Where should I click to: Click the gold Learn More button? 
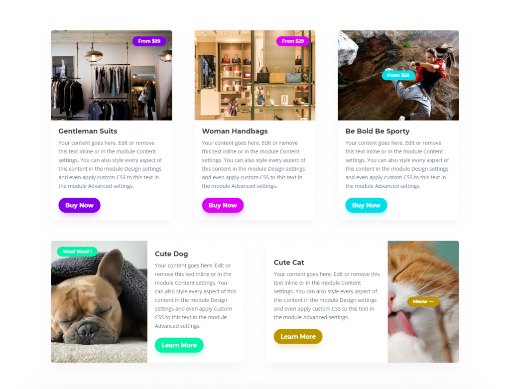click(298, 336)
